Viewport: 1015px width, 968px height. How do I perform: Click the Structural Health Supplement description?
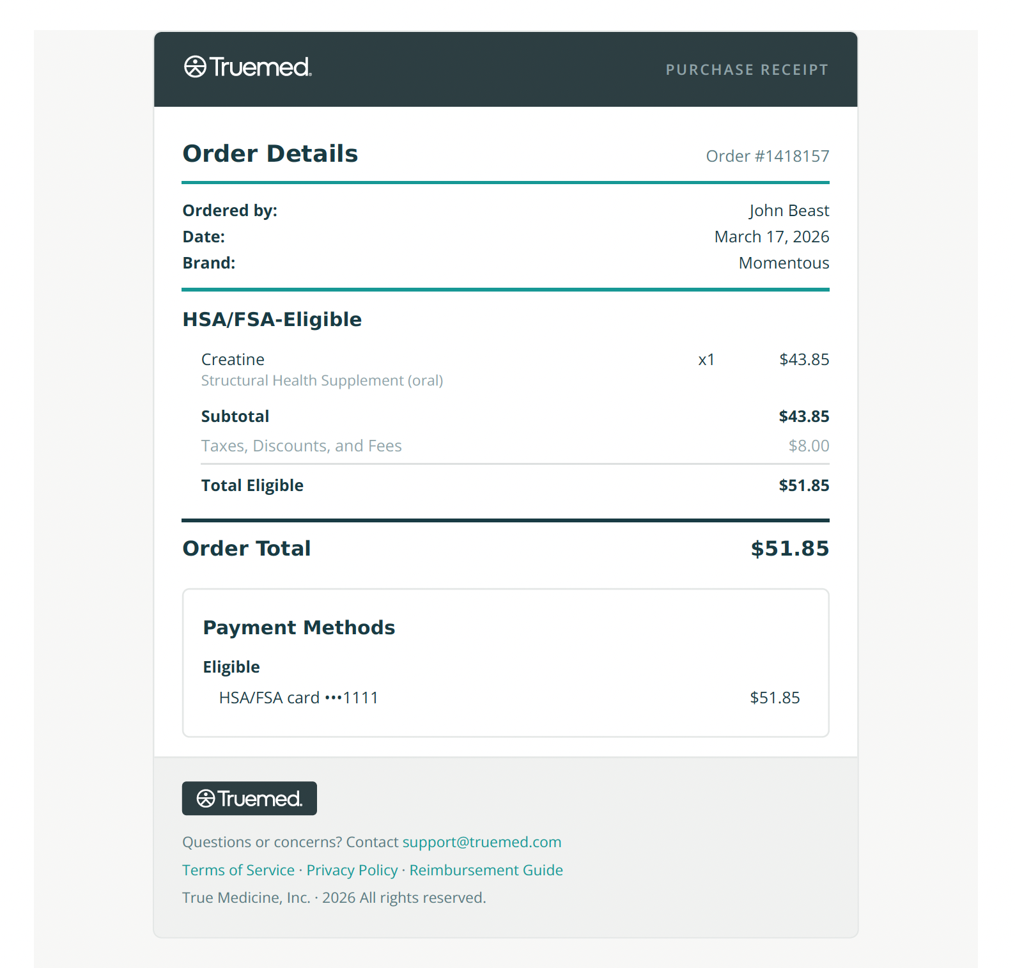(322, 380)
